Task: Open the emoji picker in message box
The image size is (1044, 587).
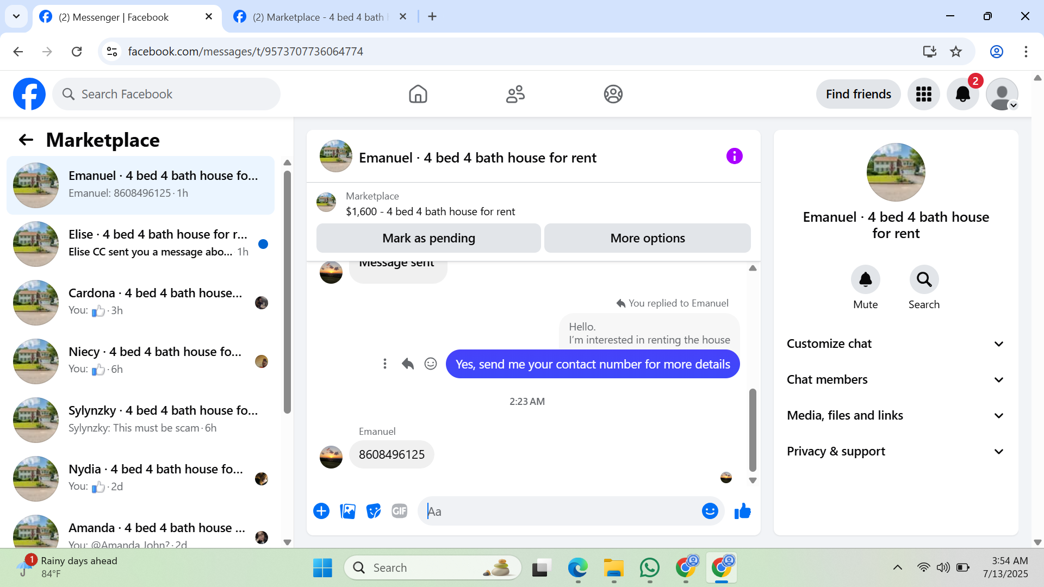Action: coord(710,511)
